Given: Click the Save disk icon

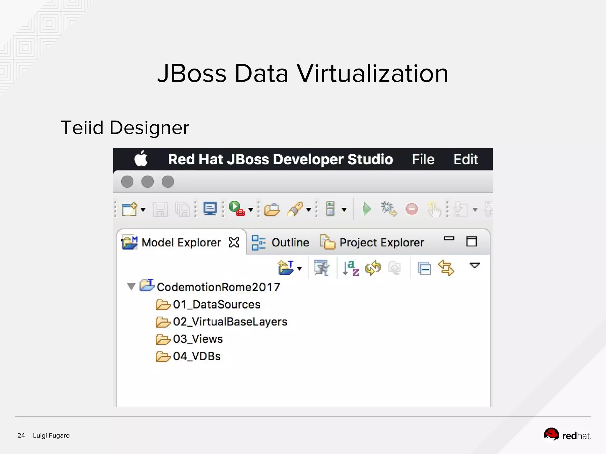Looking at the screenshot, I should pyautogui.click(x=160, y=209).
